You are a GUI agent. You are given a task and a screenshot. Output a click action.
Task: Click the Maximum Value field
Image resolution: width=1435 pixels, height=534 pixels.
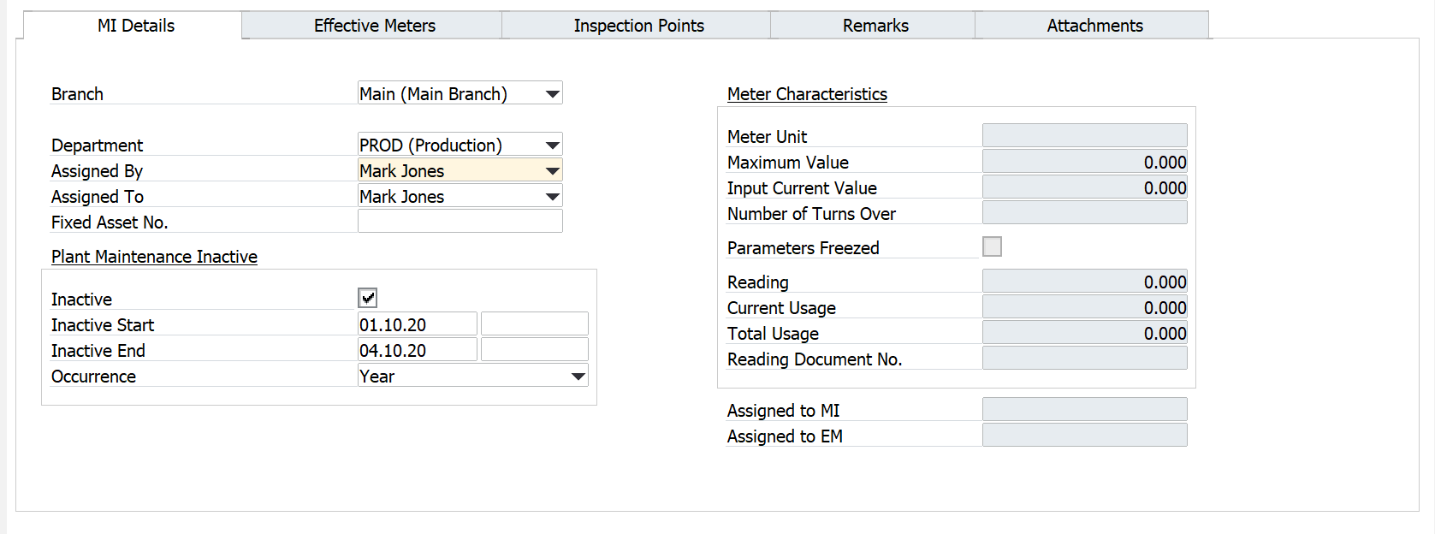[x=1084, y=162]
